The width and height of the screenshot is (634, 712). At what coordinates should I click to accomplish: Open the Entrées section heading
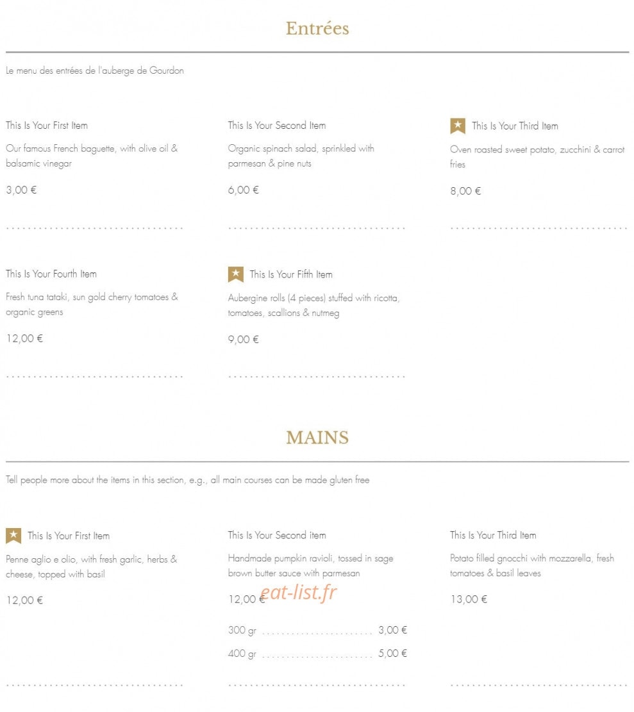(x=317, y=28)
